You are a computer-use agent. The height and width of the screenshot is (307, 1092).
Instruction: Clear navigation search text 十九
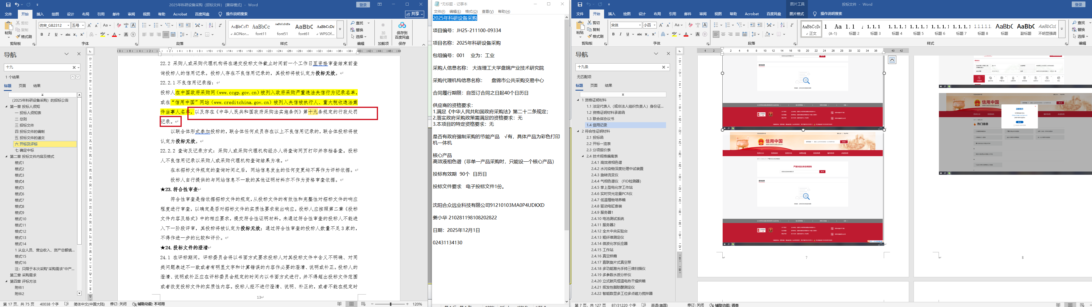click(x=74, y=67)
